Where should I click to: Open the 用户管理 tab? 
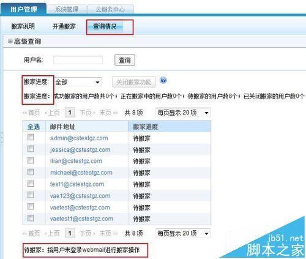tap(24, 9)
